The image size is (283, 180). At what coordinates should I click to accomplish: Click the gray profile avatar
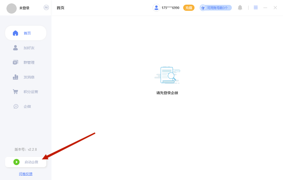(x=12, y=8)
